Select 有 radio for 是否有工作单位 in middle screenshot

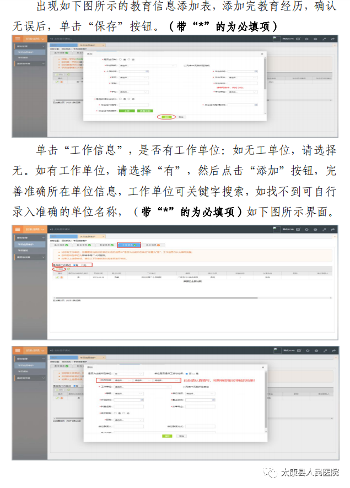74,265
